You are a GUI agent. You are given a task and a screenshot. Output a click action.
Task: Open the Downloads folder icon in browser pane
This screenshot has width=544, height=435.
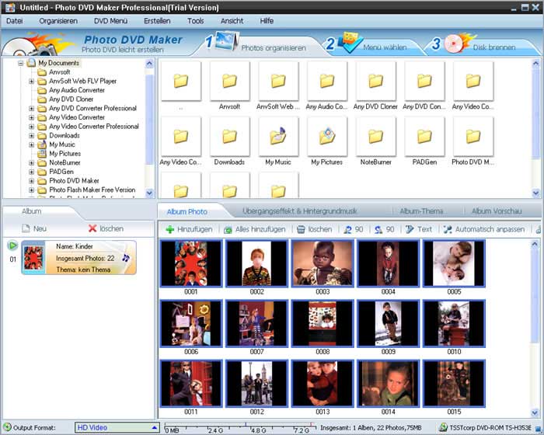[x=229, y=137]
